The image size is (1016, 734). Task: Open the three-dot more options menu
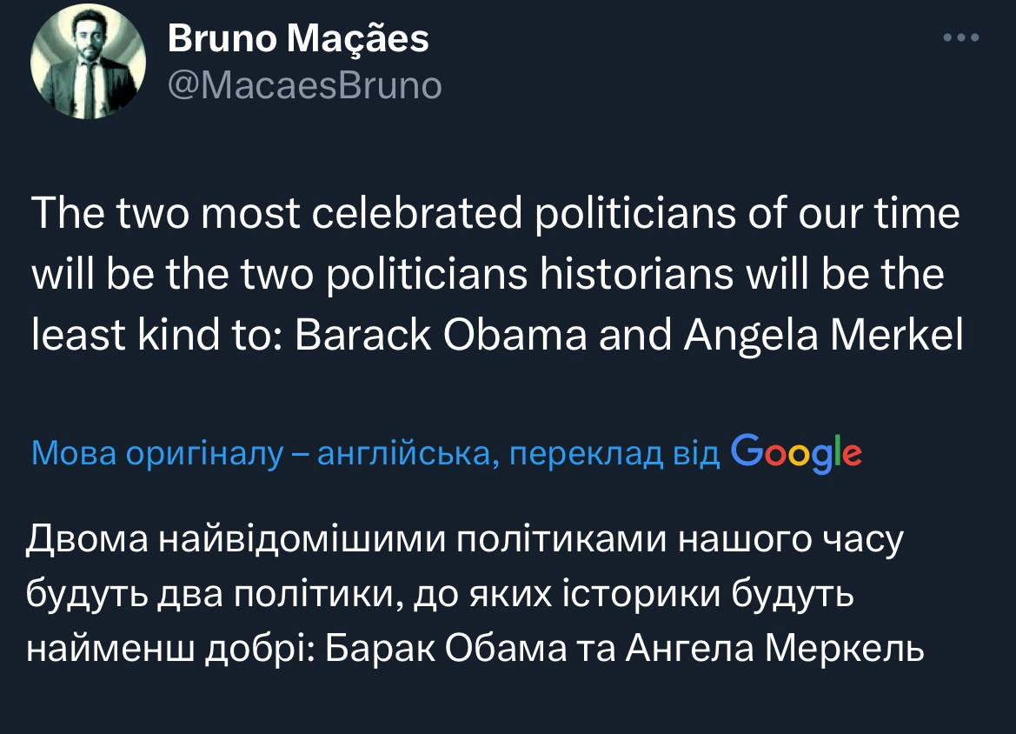pyautogui.click(x=962, y=38)
